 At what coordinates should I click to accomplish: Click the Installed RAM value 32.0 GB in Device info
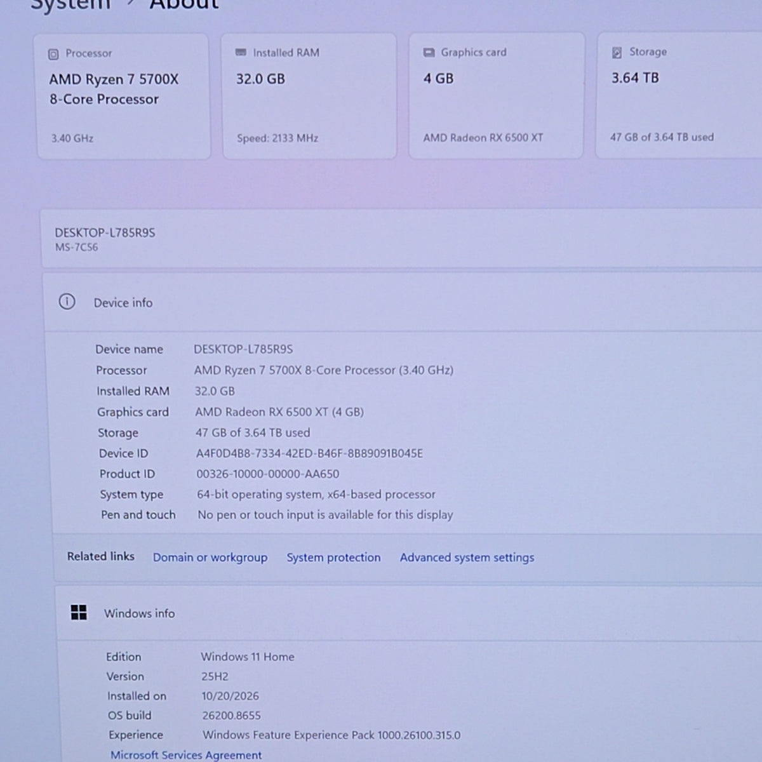pyautogui.click(x=215, y=391)
